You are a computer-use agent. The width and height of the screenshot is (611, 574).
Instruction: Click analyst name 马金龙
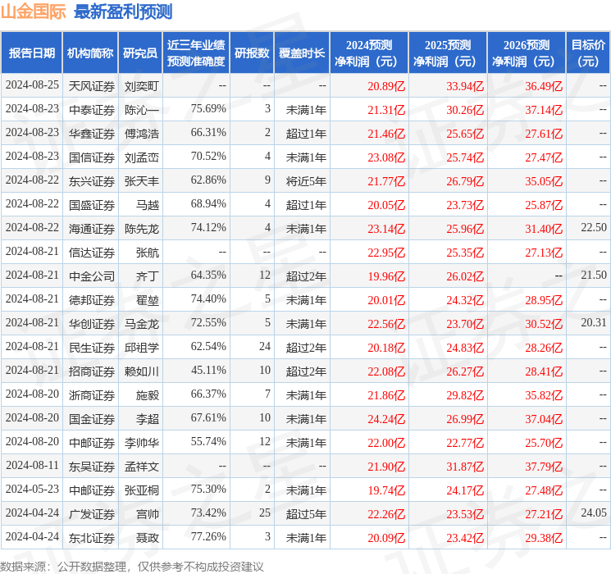[141, 324]
